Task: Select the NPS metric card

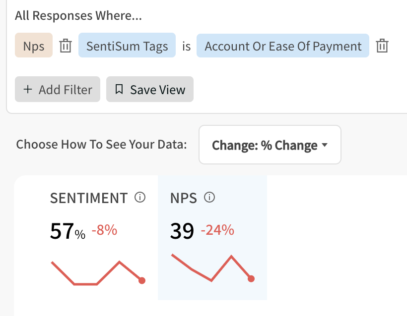Action: 212,238
